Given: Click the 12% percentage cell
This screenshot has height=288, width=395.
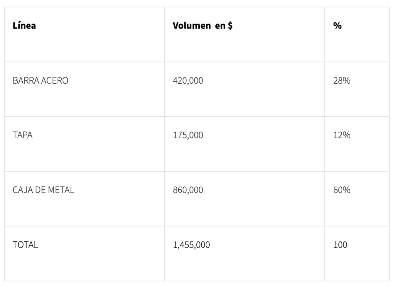Looking at the screenshot, I should click(x=342, y=136).
